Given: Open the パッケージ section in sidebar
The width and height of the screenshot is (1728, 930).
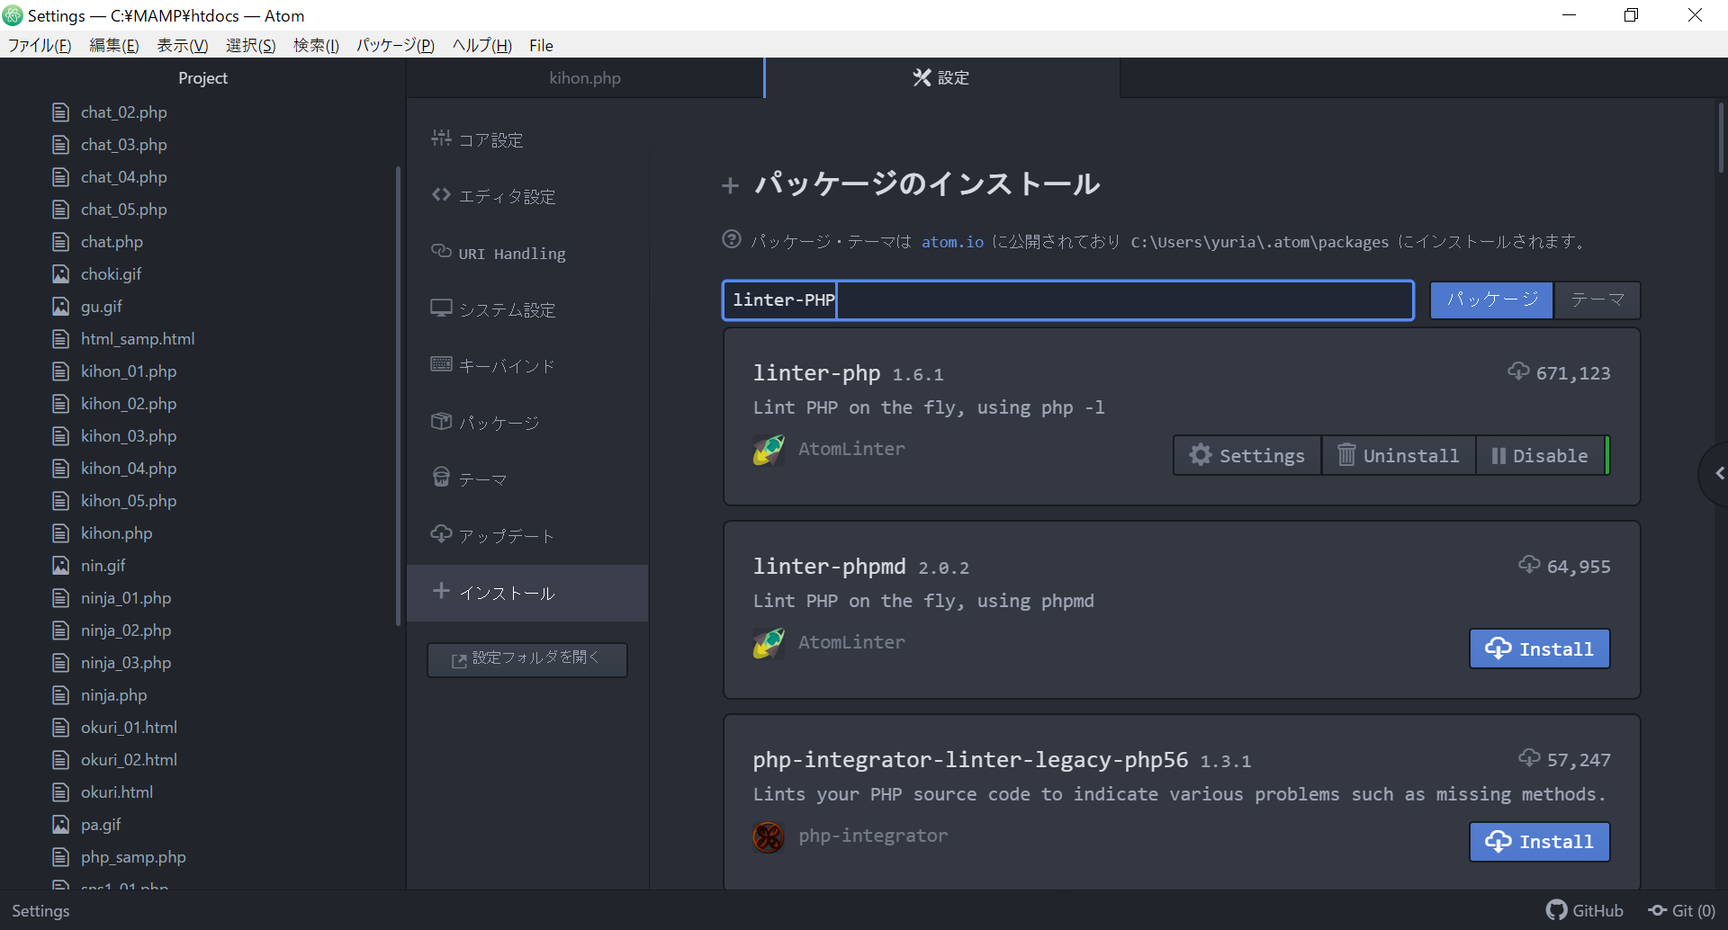Looking at the screenshot, I should tap(527, 423).
